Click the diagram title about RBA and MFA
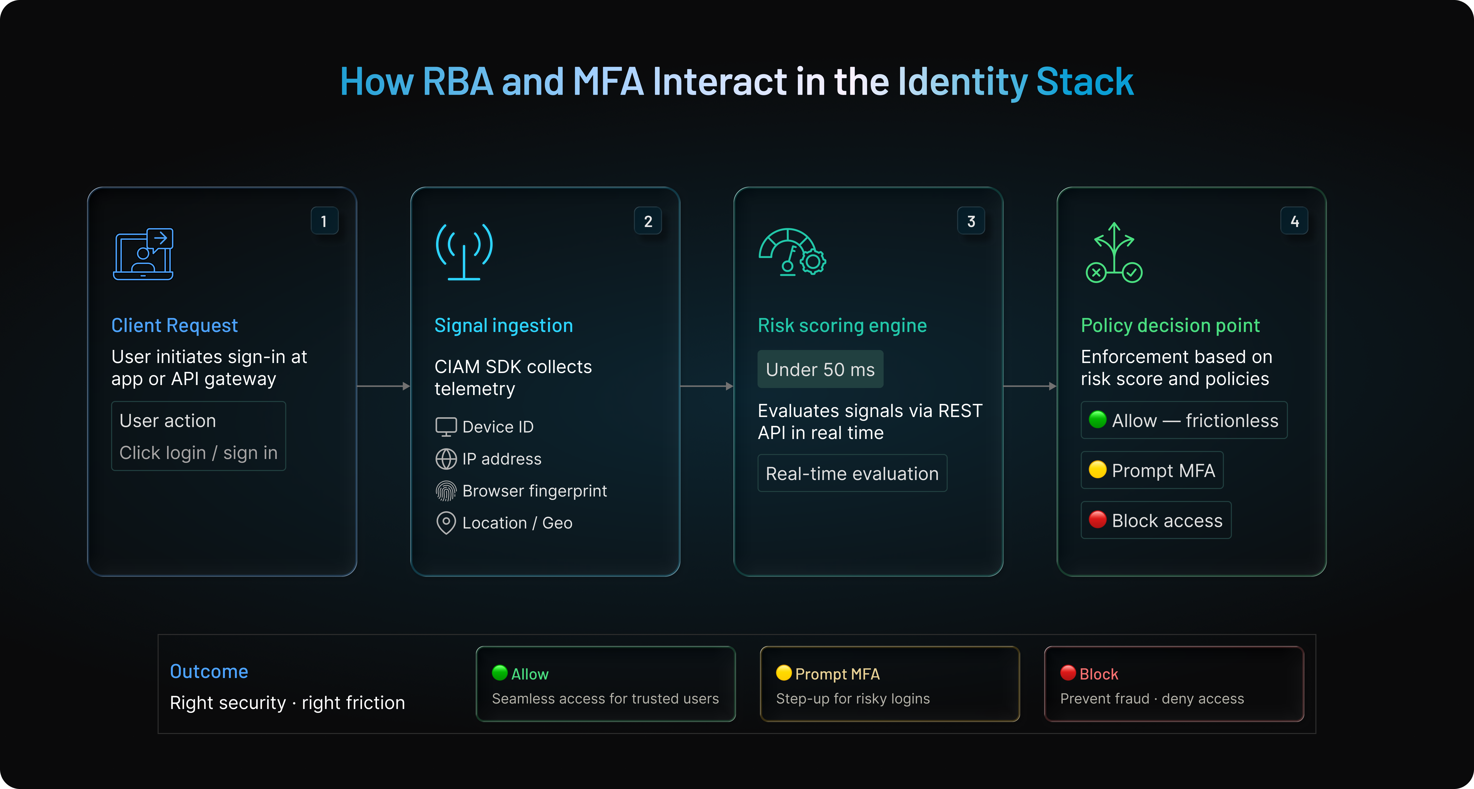Viewport: 1474px width, 789px height. pyautogui.click(x=736, y=81)
